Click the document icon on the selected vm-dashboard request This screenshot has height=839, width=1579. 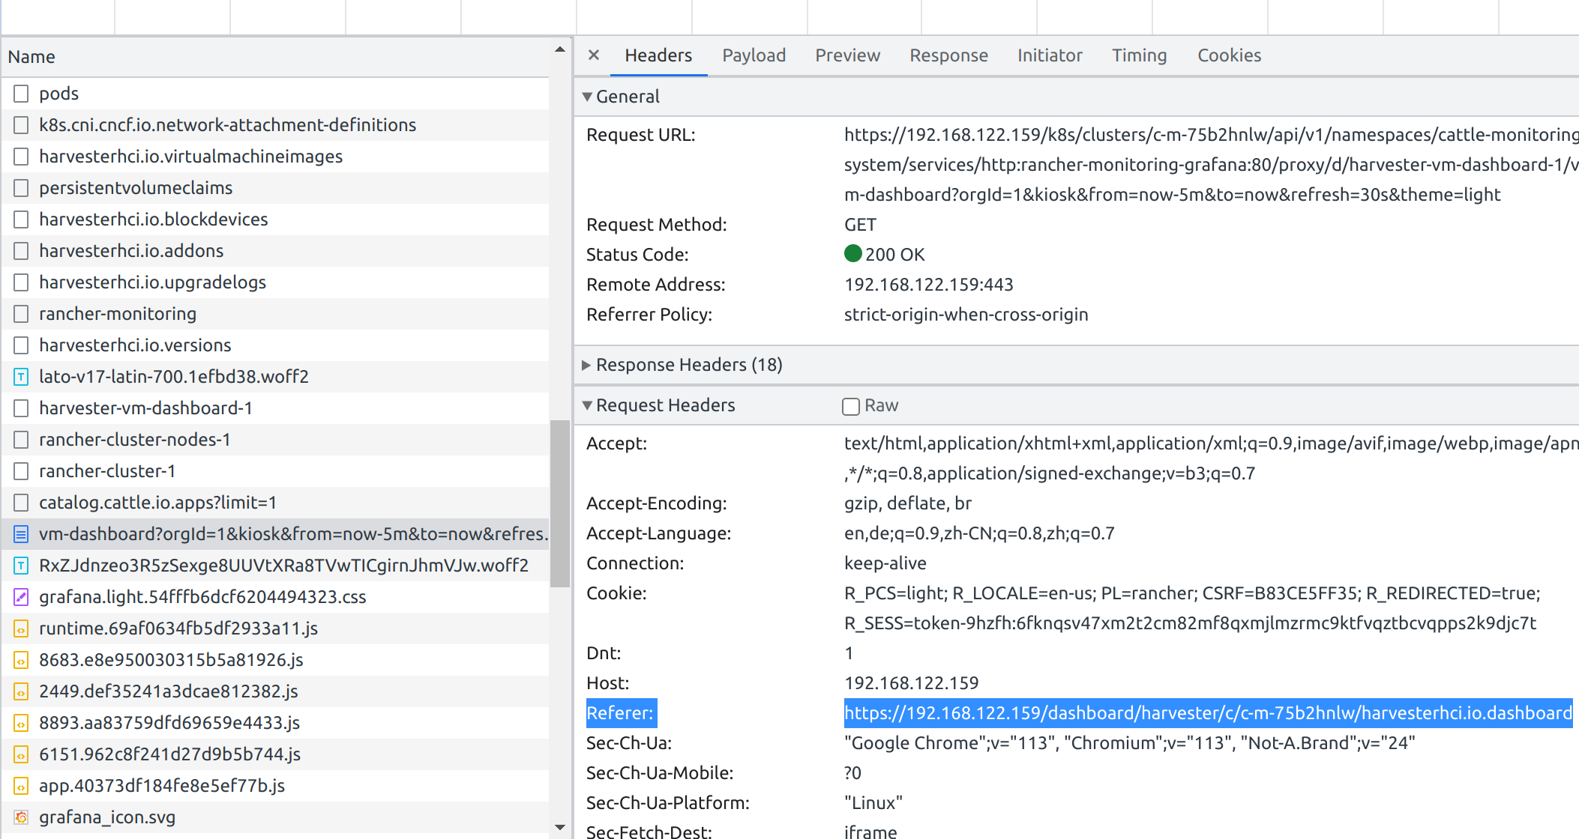20,534
